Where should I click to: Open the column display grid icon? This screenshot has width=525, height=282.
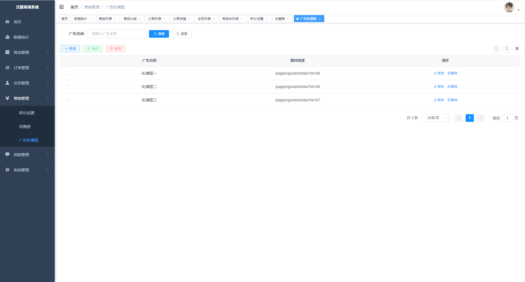(x=517, y=49)
